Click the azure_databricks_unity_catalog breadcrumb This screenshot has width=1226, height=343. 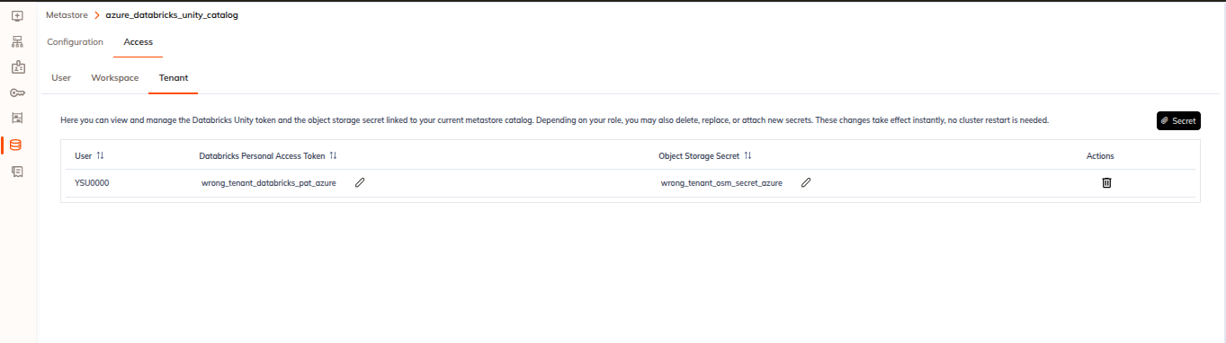click(172, 15)
